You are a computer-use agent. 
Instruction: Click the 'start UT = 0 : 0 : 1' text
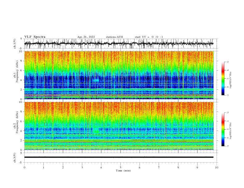[x=149, y=37]
